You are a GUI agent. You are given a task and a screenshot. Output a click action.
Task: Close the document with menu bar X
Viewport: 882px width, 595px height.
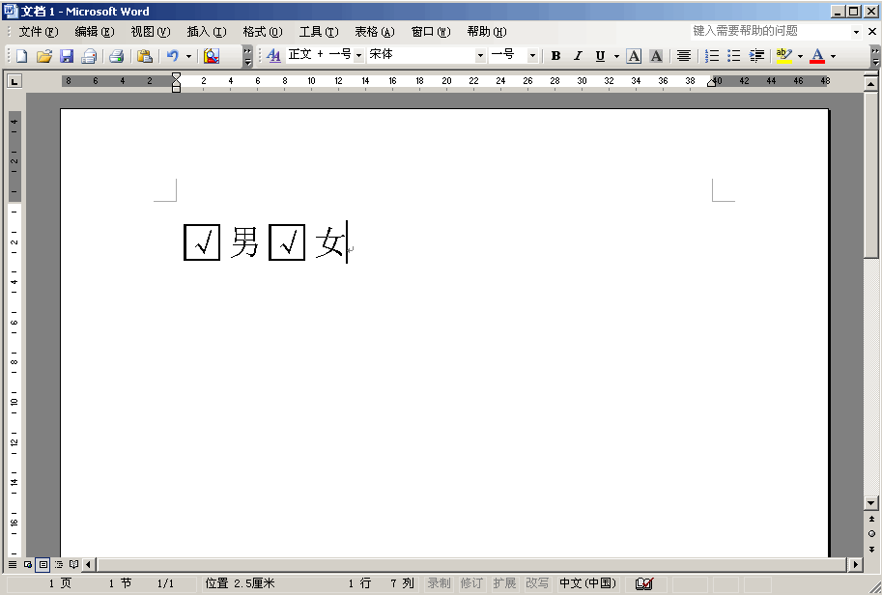tap(872, 32)
